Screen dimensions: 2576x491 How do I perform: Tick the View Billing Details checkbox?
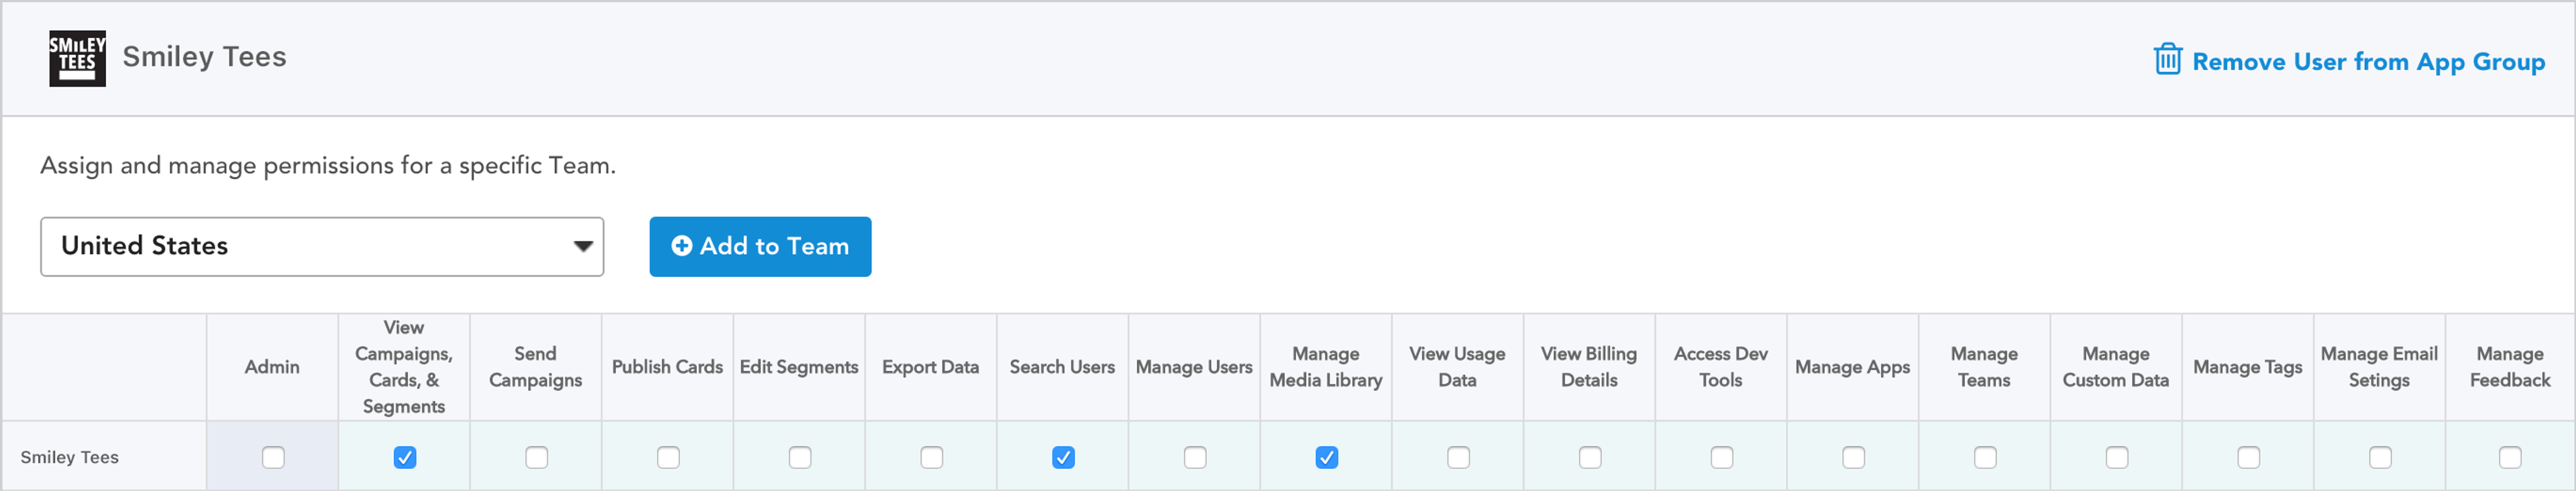(x=1590, y=457)
